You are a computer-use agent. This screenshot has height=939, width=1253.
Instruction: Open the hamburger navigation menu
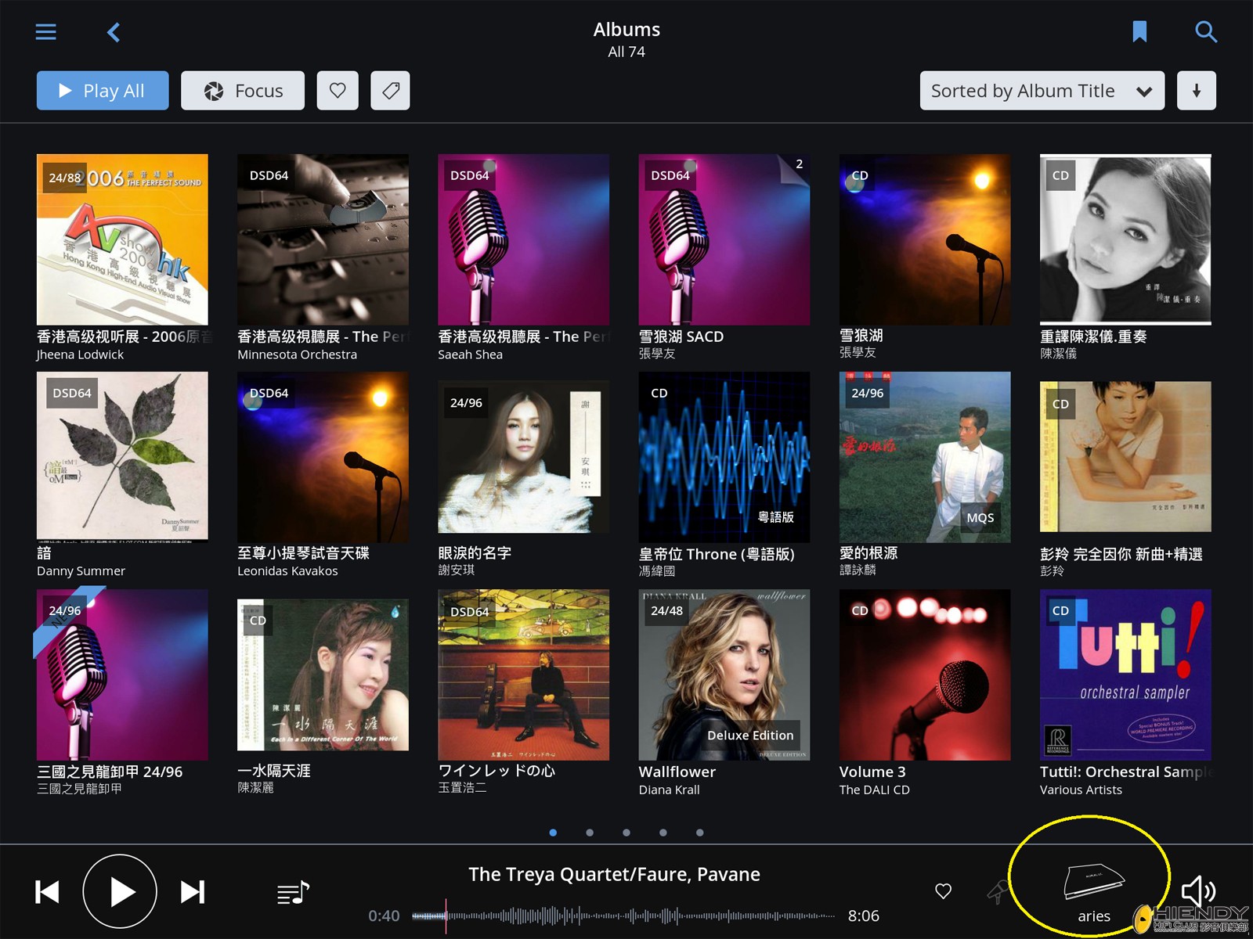[46, 32]
